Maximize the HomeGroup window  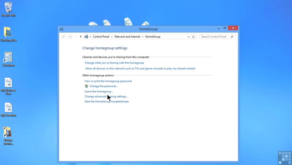(225, 28)
